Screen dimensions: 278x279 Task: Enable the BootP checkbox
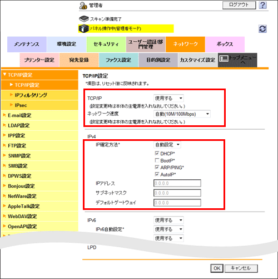(x=157, y=160)
